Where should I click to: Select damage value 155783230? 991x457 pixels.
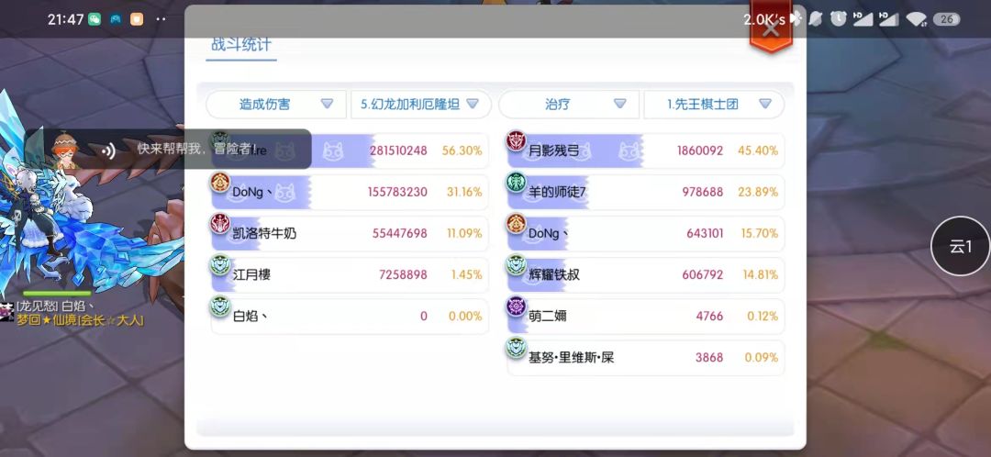[x=397, y=192]
